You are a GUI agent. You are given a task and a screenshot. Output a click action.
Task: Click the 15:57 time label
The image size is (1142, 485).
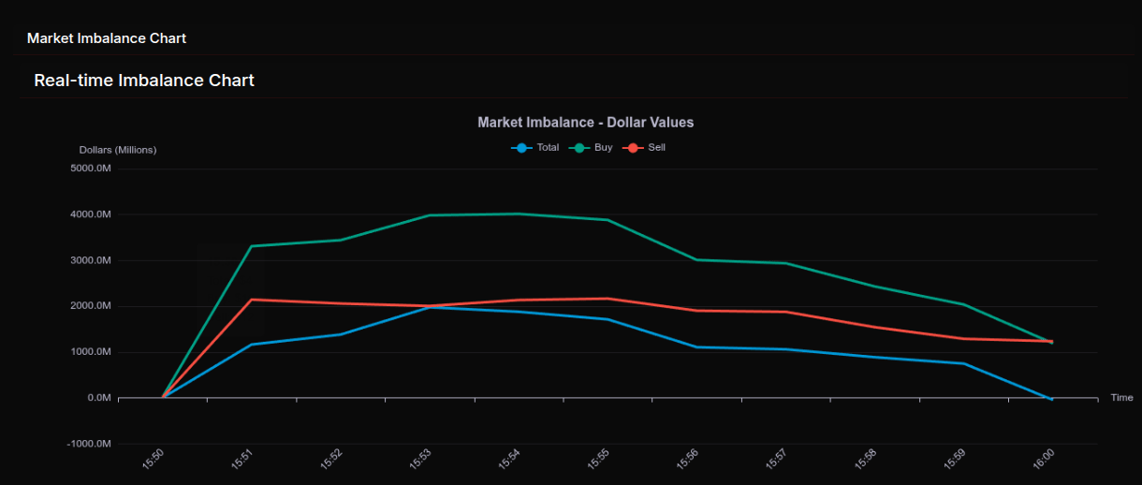(775, 459)
